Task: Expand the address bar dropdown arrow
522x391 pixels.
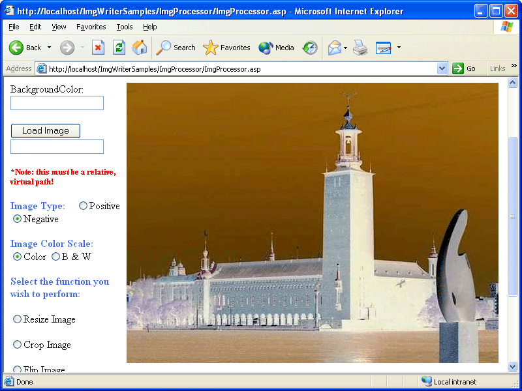Action: coord(442,69)
